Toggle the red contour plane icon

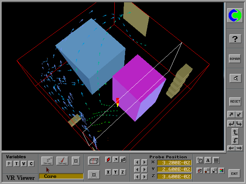108,159
